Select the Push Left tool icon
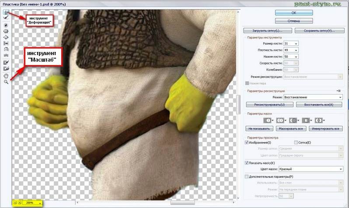This screenshot has height=208, width=349. [x=6, y=43]
